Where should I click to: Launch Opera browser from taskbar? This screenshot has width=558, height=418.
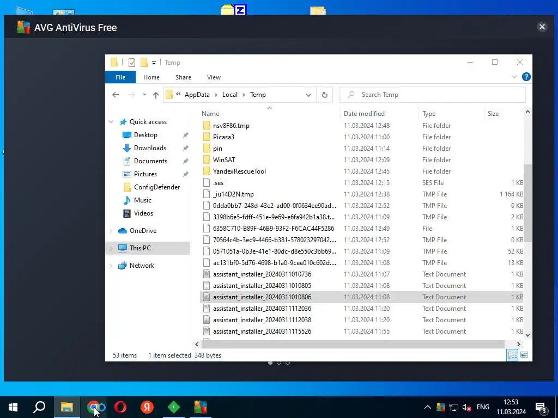[120, 407]
